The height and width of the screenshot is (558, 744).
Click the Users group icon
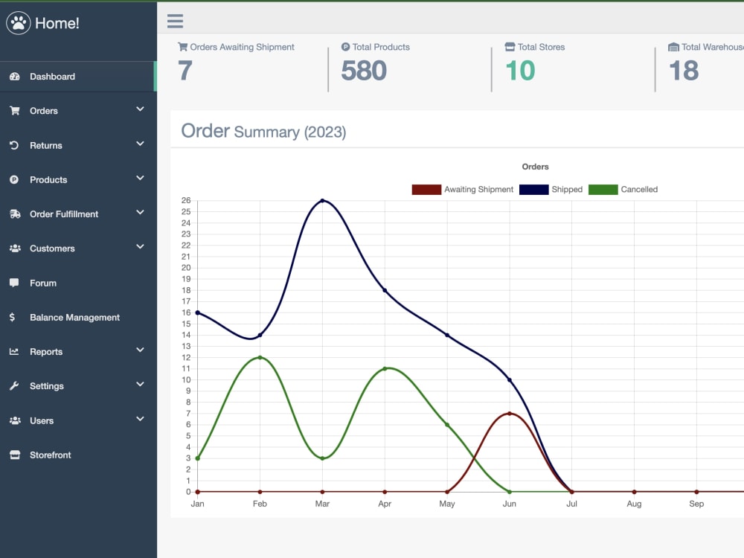click(x=15, y=420)
